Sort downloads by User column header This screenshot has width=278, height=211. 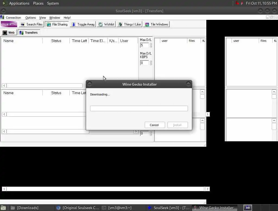(128, 41)
